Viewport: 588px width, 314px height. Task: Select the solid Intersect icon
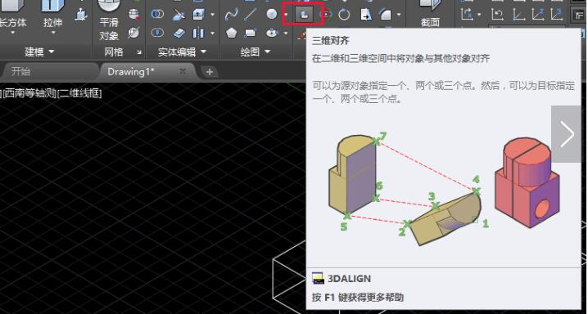[x=157, y=33]
